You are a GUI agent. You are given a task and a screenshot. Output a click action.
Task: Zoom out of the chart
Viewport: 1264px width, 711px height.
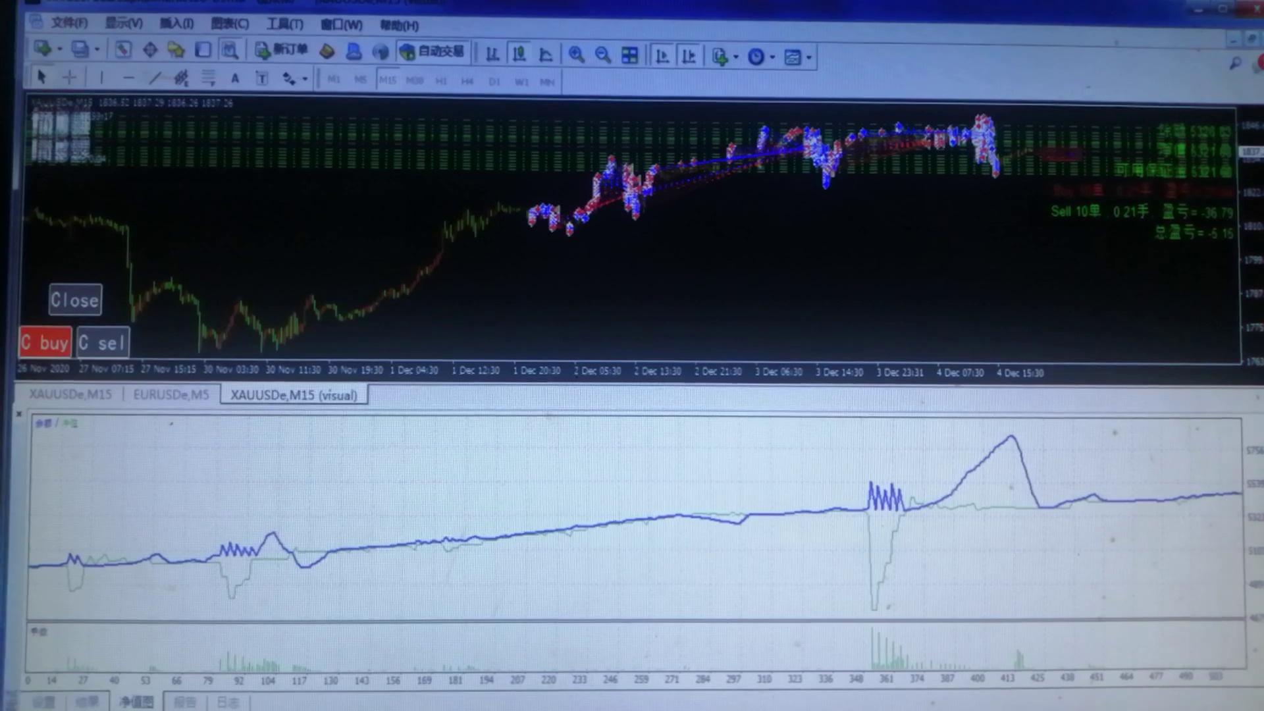(x=602, y=55)
